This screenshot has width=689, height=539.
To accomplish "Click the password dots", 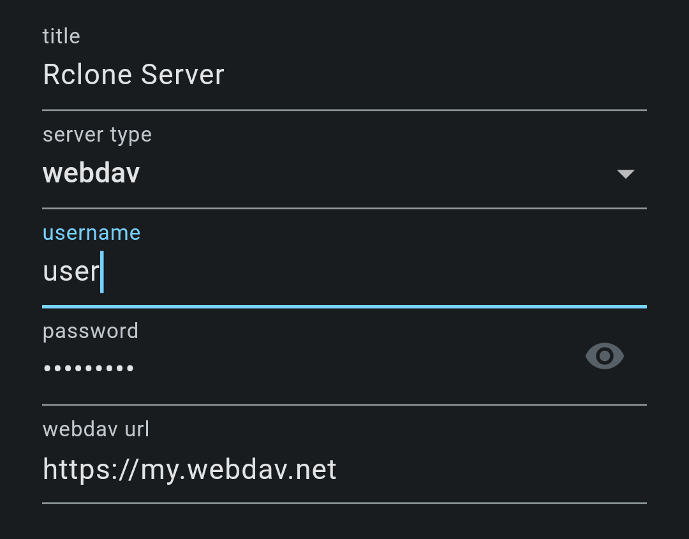I will click(89, 368).
